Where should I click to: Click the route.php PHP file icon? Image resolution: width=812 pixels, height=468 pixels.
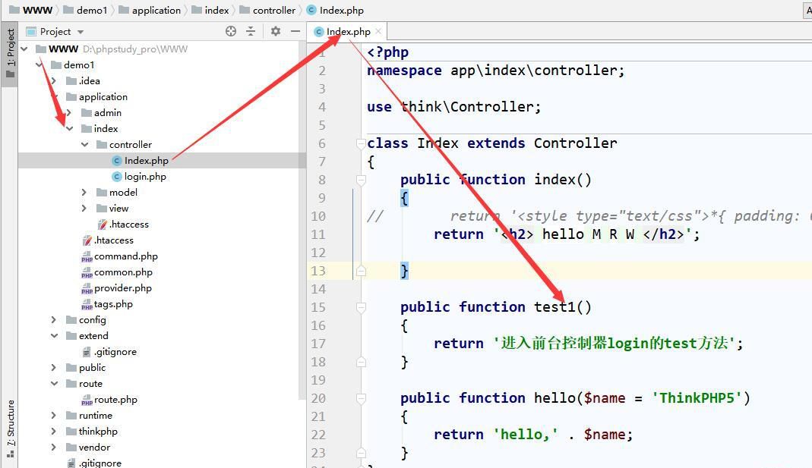click(x=87, y=400)
